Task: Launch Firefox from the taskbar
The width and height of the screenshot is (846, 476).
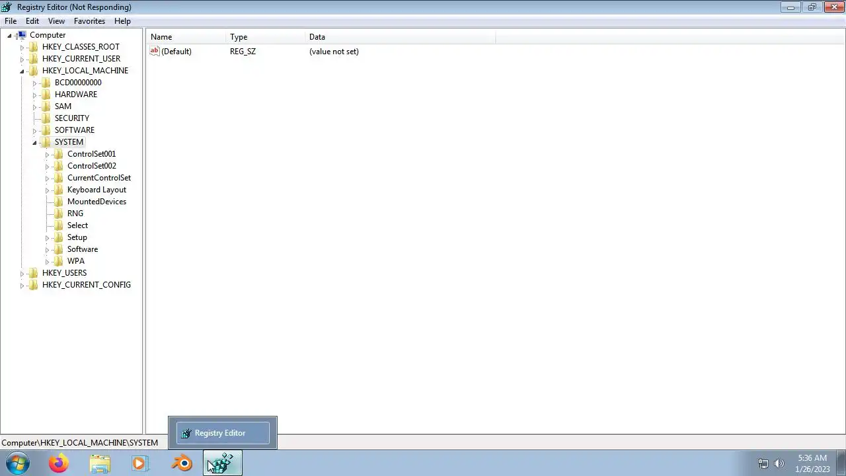Action: click(58, 463)
